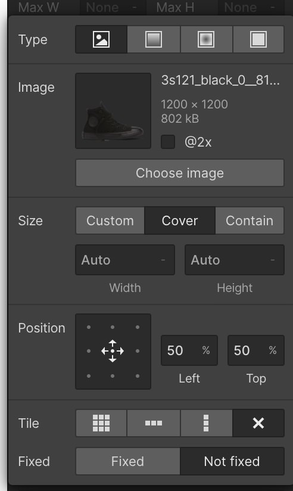Tile image vertically only
Viewport: 293px width, 491px height.
[x=206, y=423]
